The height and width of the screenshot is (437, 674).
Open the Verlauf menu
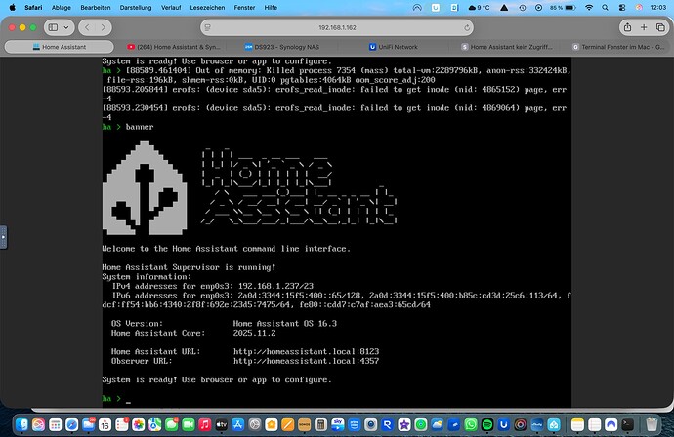coord(166,6)
